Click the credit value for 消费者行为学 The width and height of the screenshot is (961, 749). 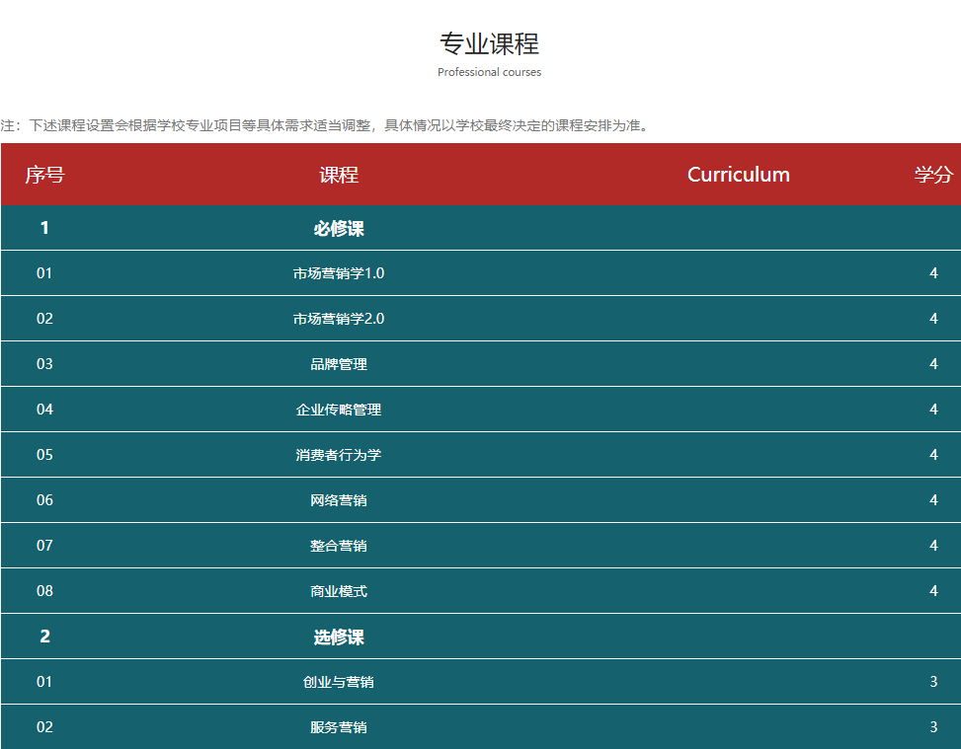(x=933, y=454)
